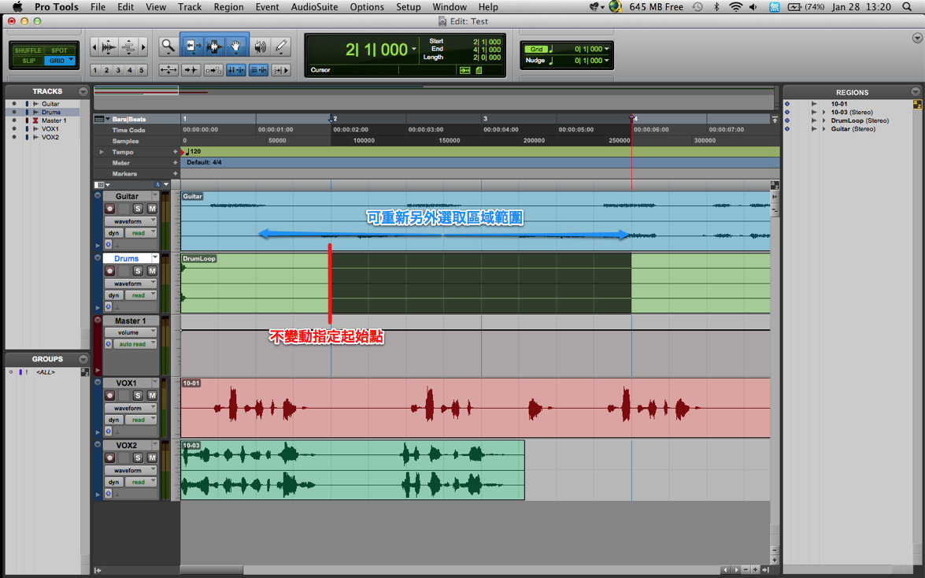This screenshot has width=925, height=578.
Task: Select the Scrubber speaker tool
Action: click(x=260, y=46)
